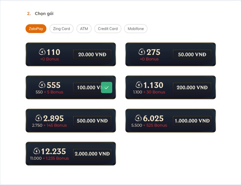Click the coin icon beside 2.895

(x=39, y=118)
